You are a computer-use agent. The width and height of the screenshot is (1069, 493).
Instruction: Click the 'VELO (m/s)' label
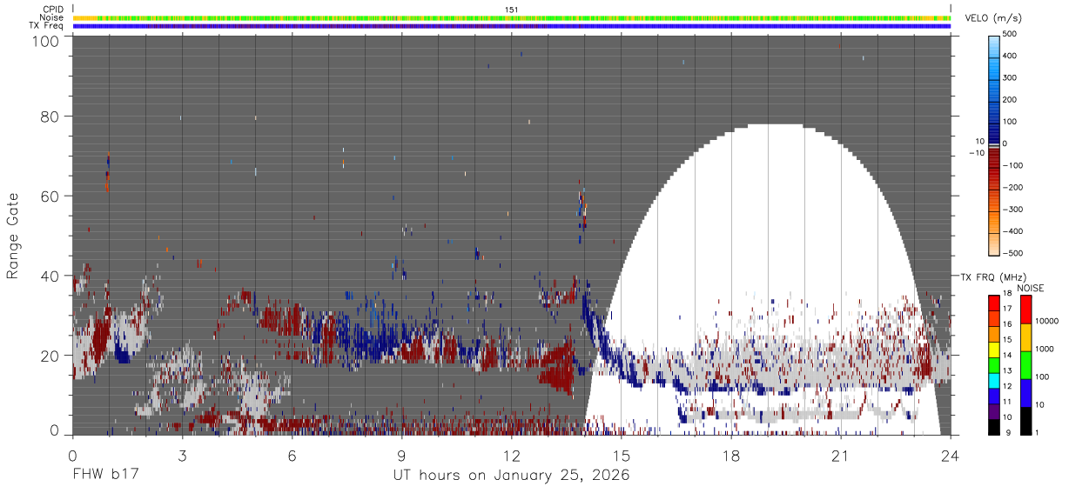tap(992, 18)
